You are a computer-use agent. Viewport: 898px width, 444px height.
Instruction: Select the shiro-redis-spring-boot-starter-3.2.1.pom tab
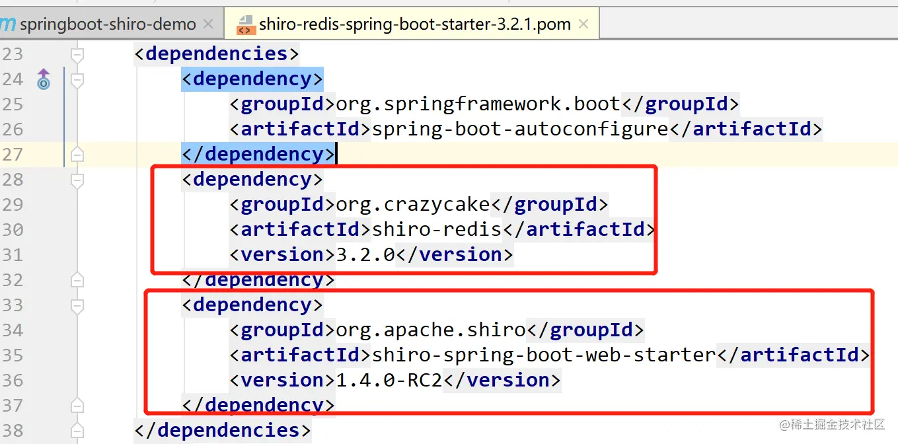click(x=415, y=24)
